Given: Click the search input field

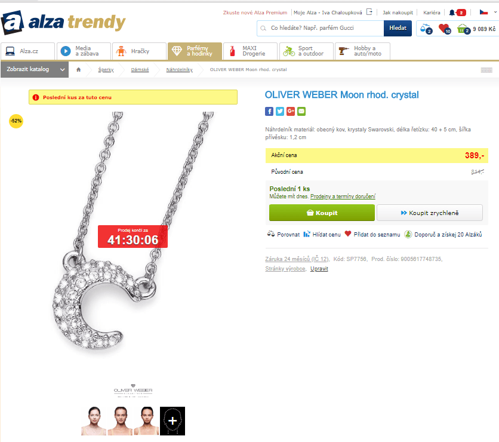Looking at the screenshot, I should (x=320, y=28).
